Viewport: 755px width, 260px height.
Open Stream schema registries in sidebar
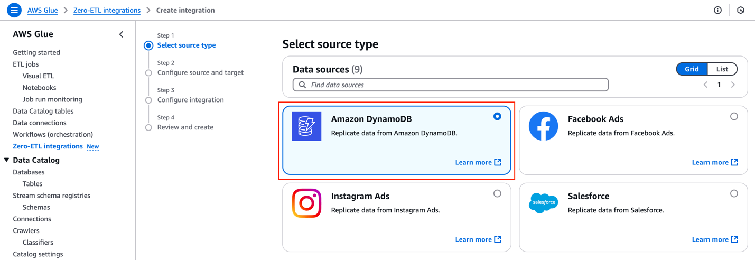52,196
